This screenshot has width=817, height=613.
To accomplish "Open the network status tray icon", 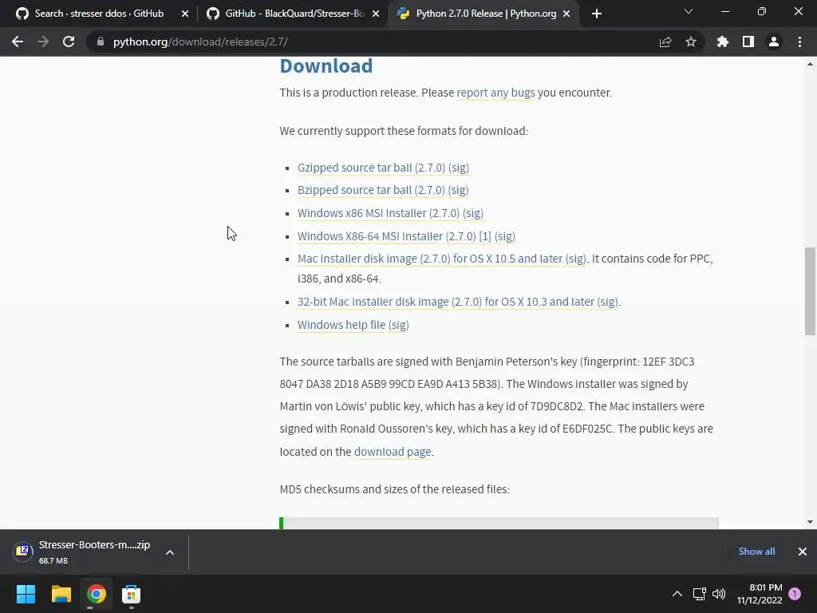I will (699, 594).
